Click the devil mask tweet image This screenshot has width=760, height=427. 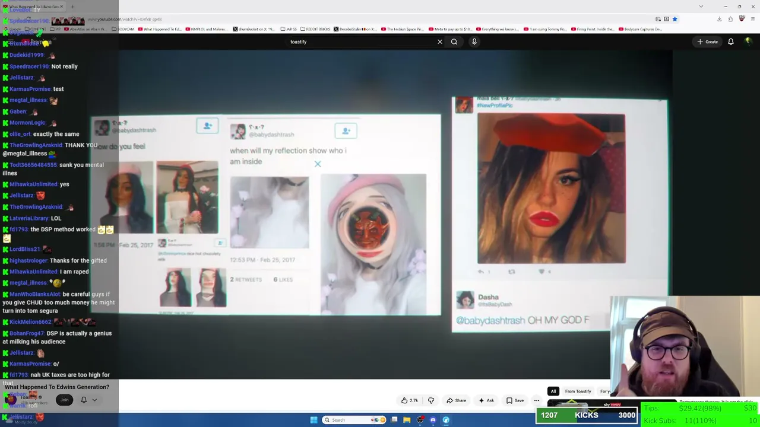tap(373, 244)
